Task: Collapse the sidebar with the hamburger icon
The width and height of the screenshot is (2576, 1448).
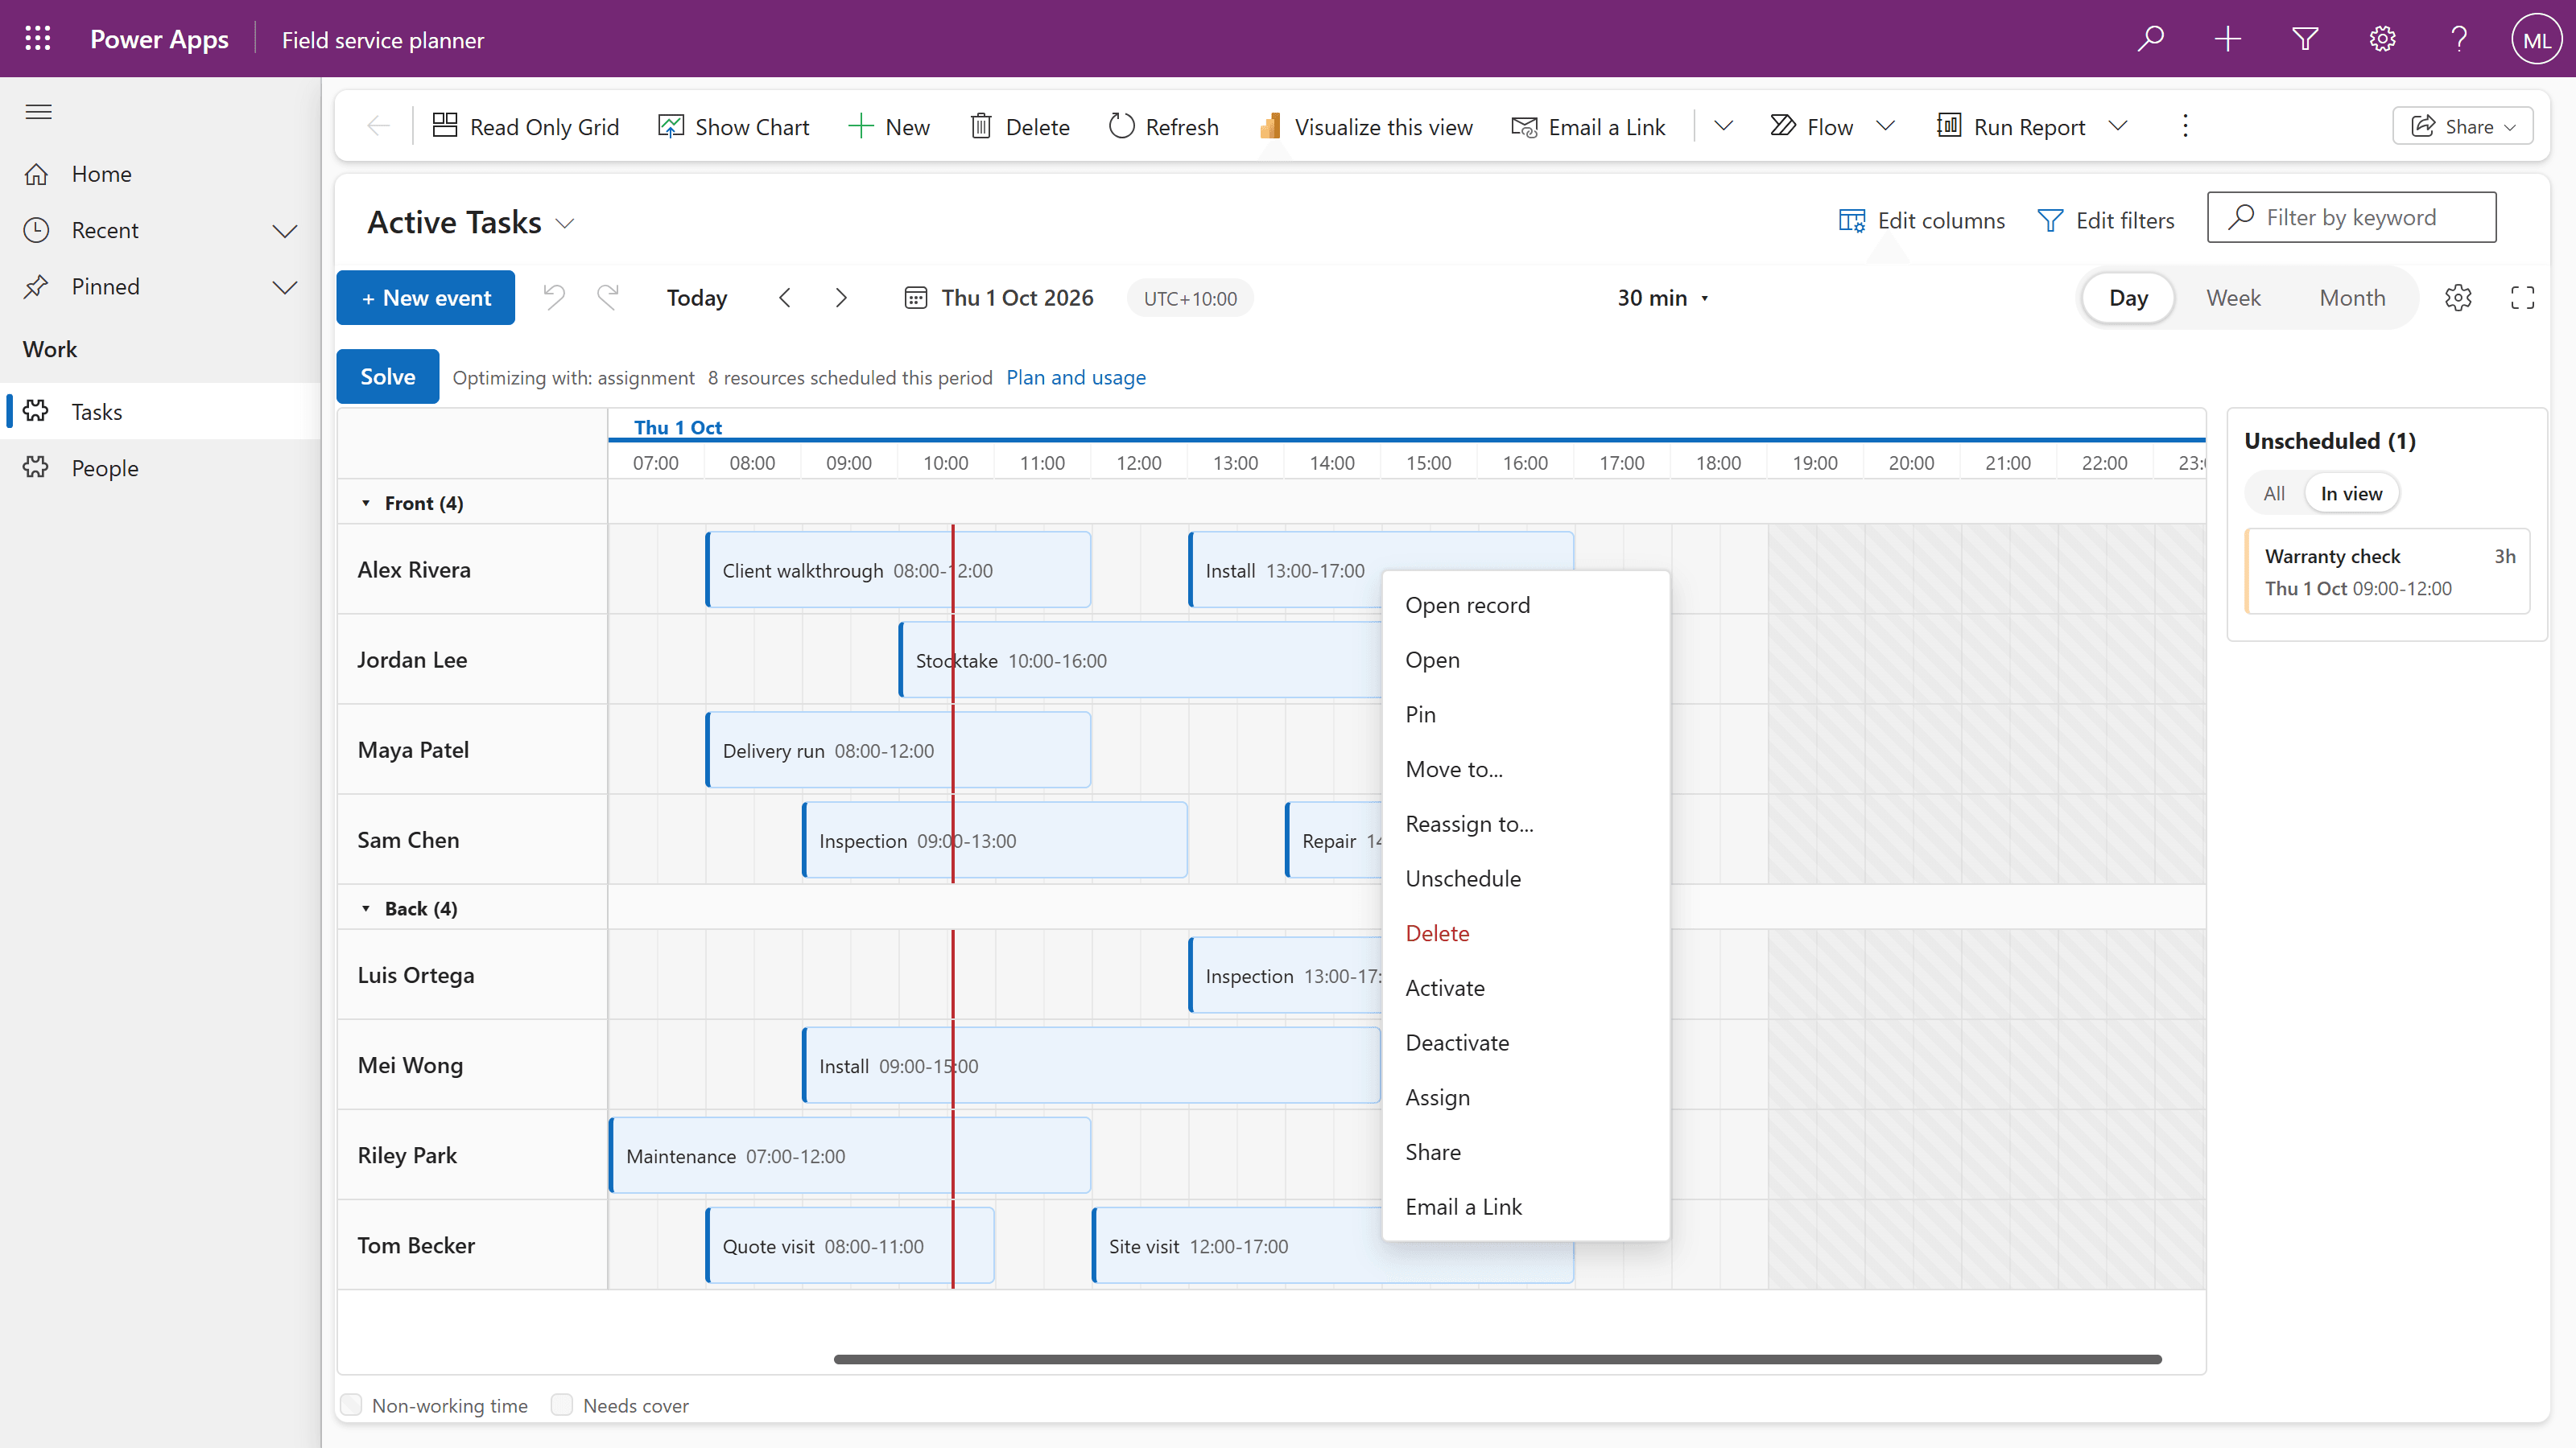Action: tap(38, 112)
